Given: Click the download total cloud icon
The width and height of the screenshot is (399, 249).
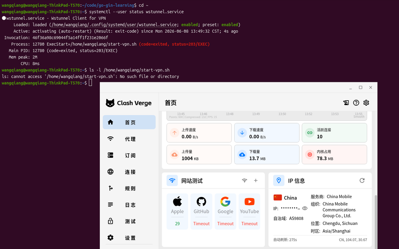Looking at the screenshot, I should [242, 155].
